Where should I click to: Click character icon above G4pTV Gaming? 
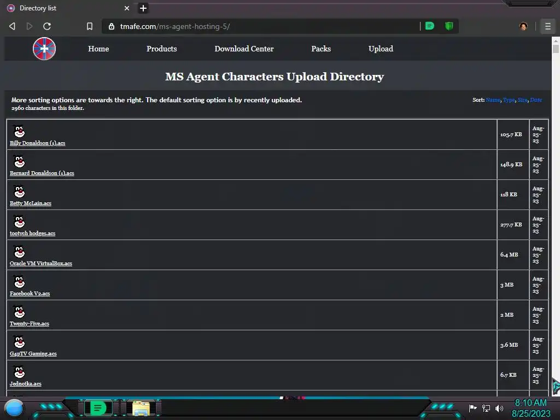[x=19, y=342]
